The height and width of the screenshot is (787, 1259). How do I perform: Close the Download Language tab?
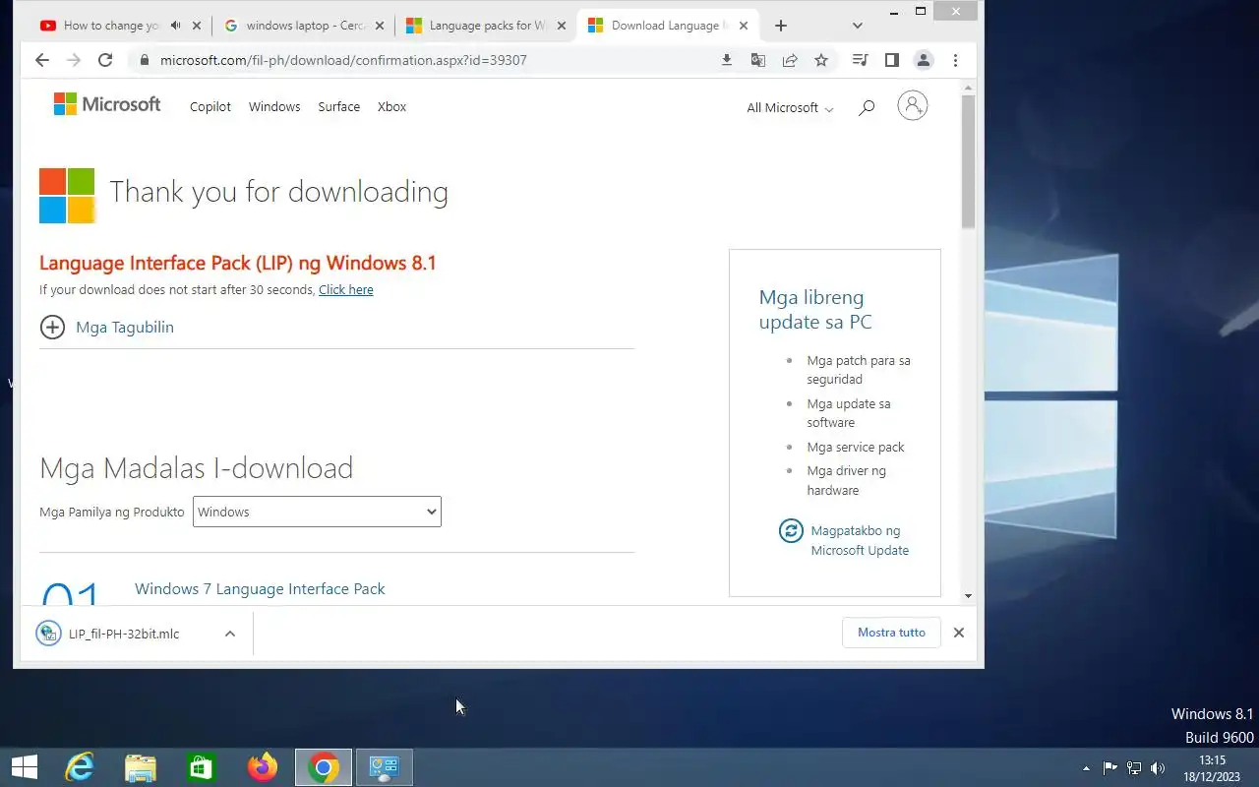click(x=745, y=26)
